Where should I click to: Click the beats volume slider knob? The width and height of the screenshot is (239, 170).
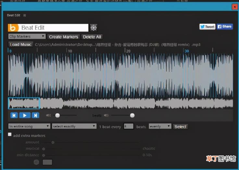point(132,115)
